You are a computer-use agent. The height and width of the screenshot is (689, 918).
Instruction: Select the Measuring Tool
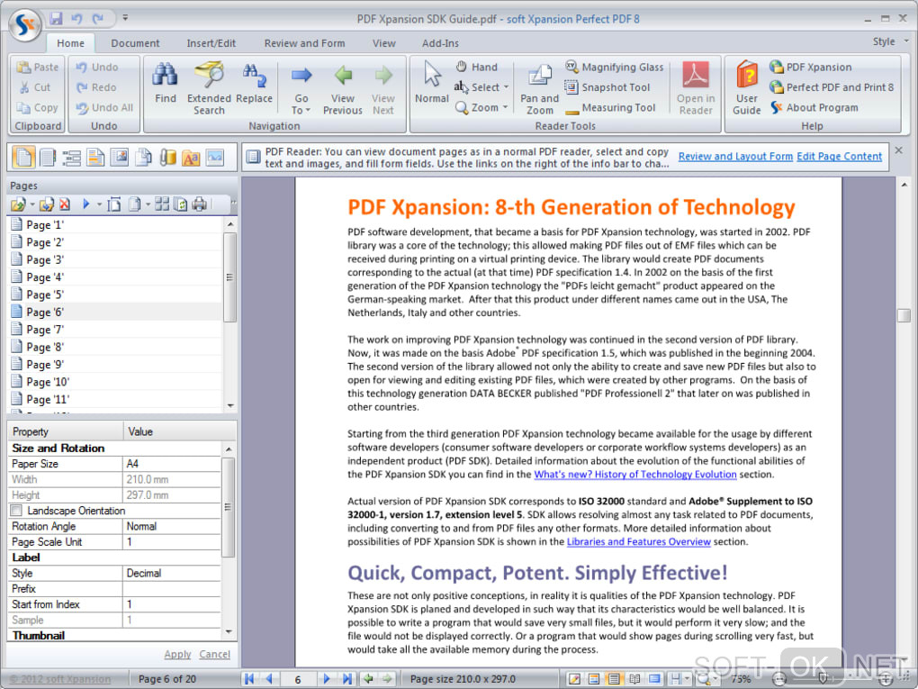[x=610, y=108]
